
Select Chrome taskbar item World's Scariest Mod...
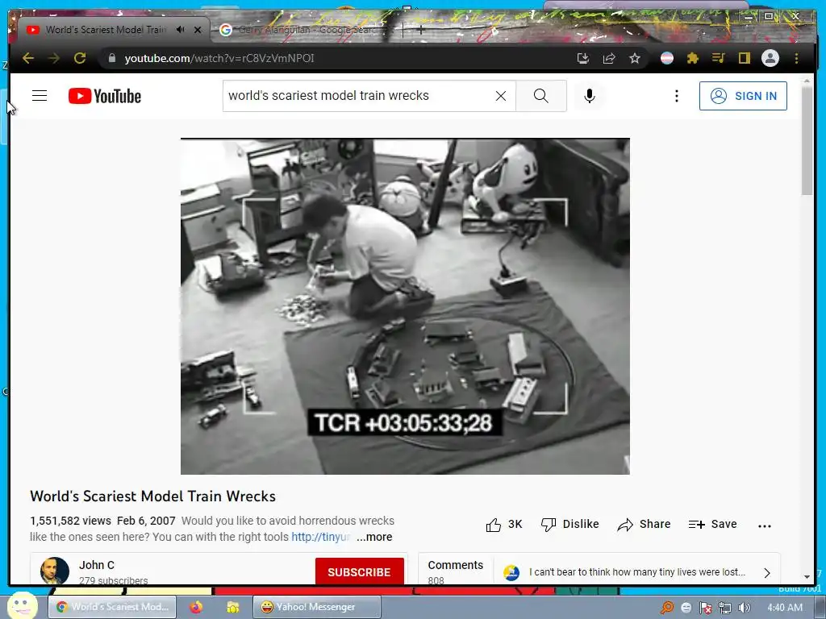[112, 607]
